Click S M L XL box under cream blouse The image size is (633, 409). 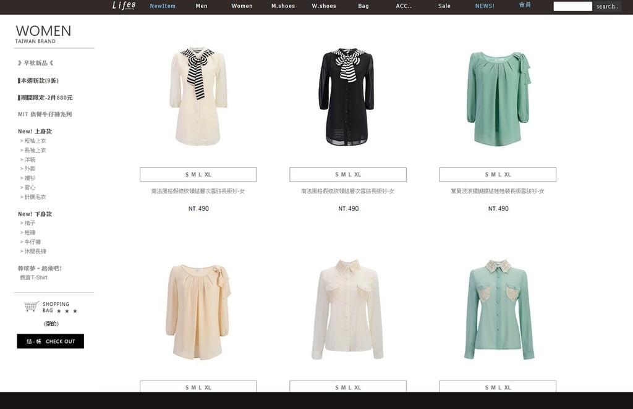click(198, 175)
